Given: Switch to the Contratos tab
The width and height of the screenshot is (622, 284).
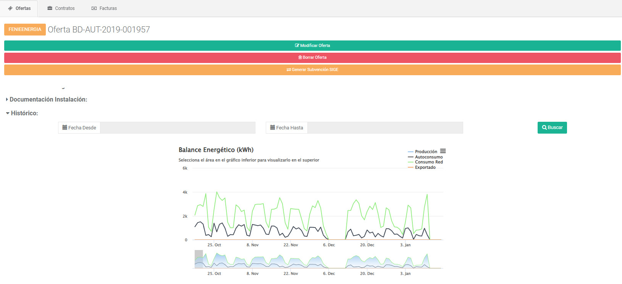Looking at the screenshot, I should [61, 8].
